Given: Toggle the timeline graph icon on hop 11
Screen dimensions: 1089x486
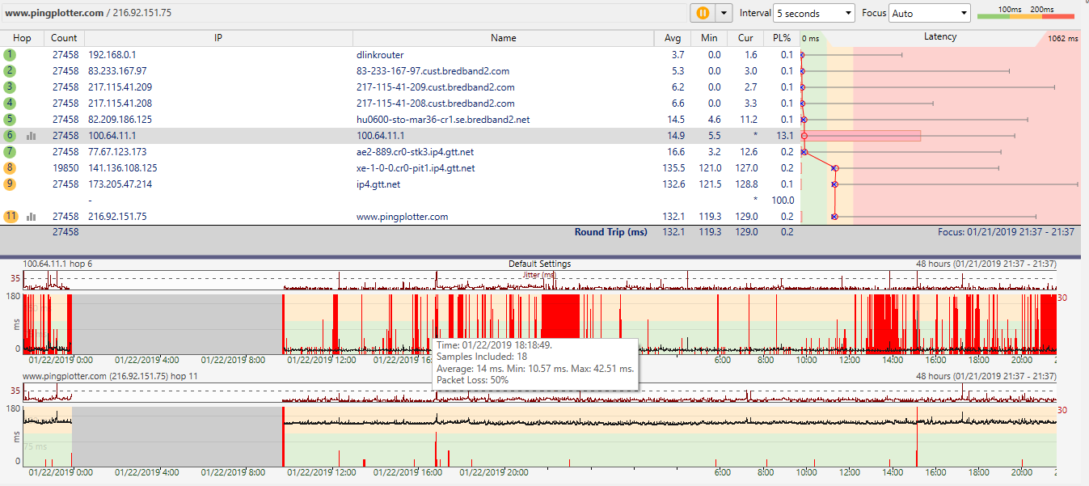Looking at the screenshot, I should 32,217.
